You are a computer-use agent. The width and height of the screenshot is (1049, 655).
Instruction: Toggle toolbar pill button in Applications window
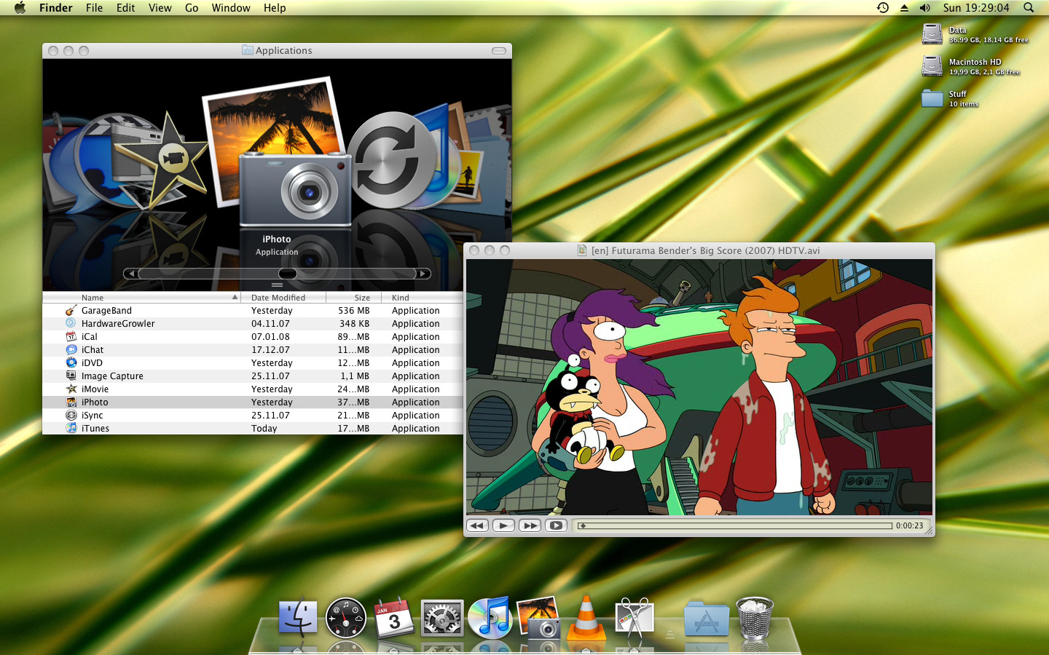click(x=499, y=51)
